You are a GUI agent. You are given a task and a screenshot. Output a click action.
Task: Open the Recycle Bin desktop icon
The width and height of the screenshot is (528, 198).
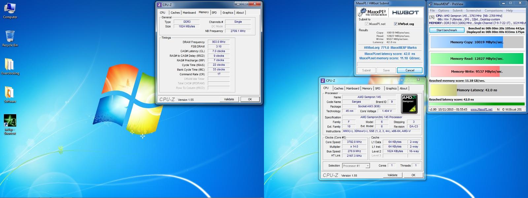pyautogui.click(x=10, y=38)
